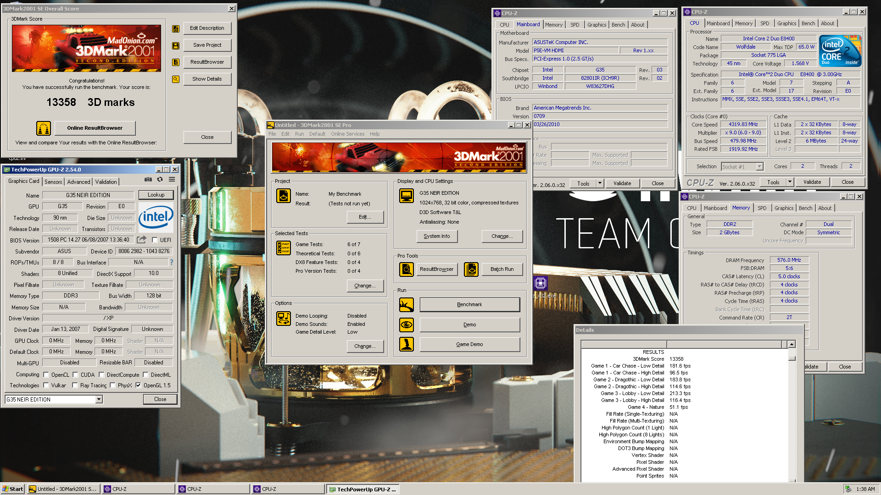
Task: Click the Benchmark button
Action: click(x=469, y=305)
